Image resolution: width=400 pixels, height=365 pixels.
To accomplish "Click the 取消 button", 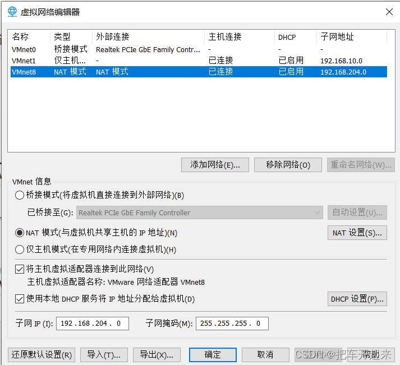I will tap(265, 355).
